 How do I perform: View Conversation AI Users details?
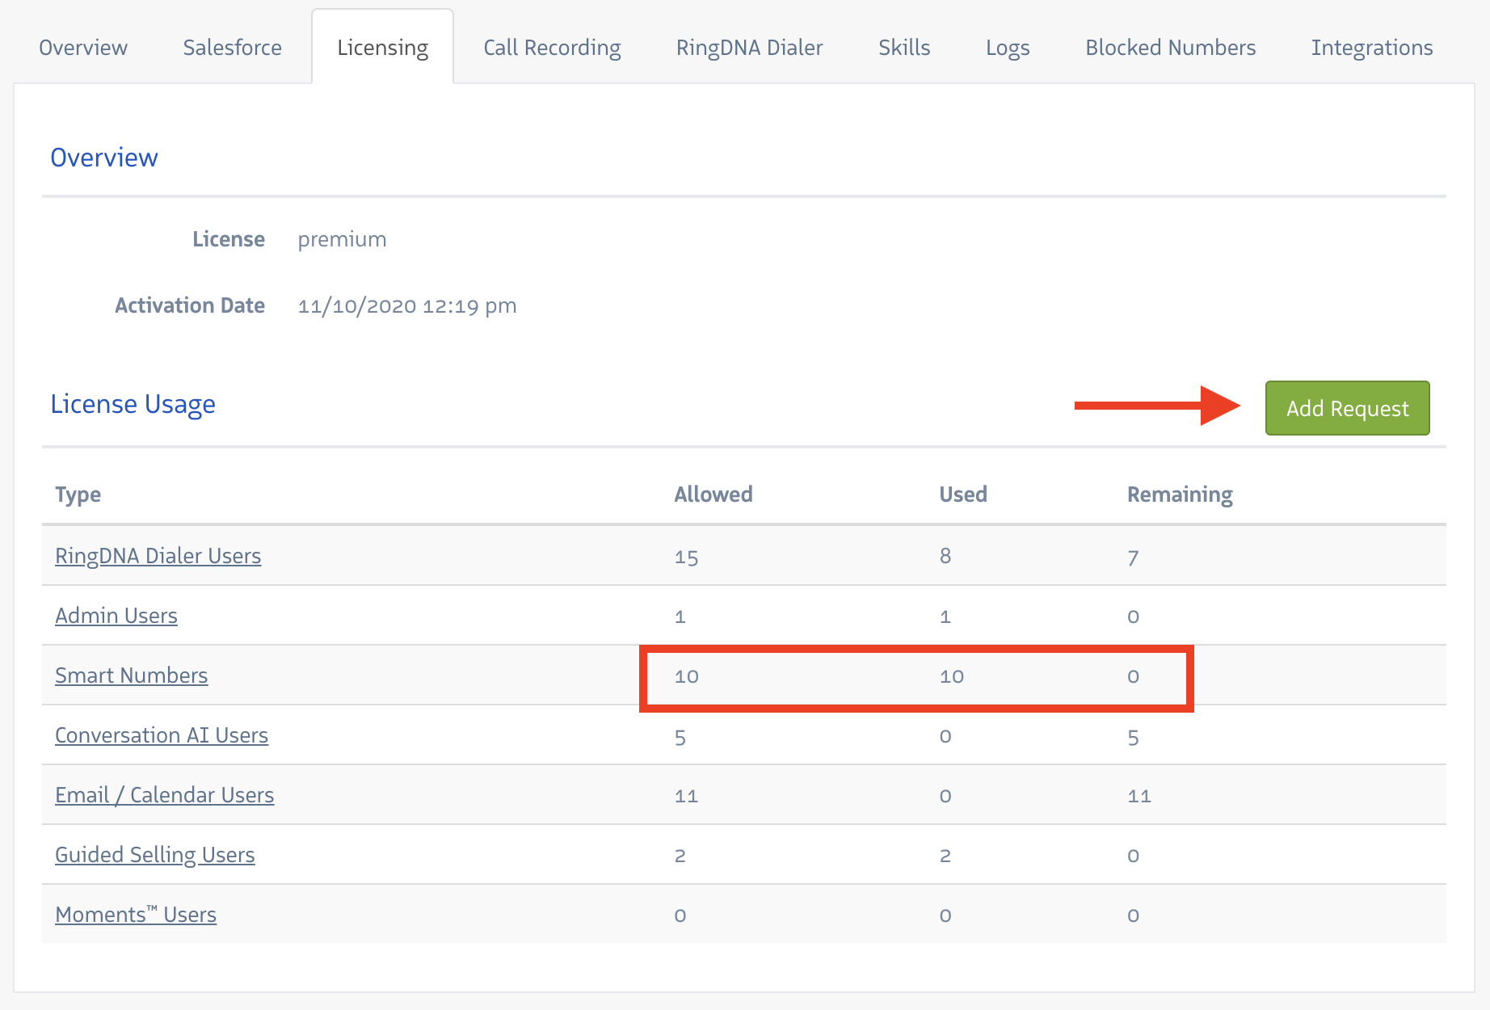(x=162, y=735)
